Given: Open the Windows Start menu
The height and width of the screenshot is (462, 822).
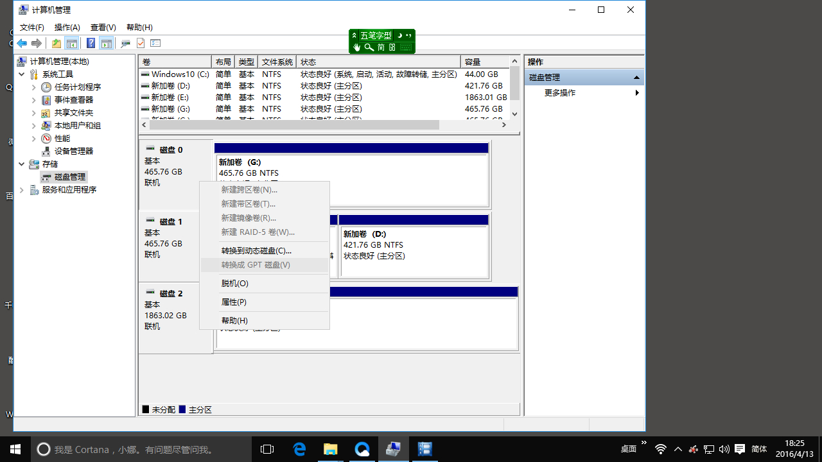Looking at the screenshot, I should coord(15,449).
